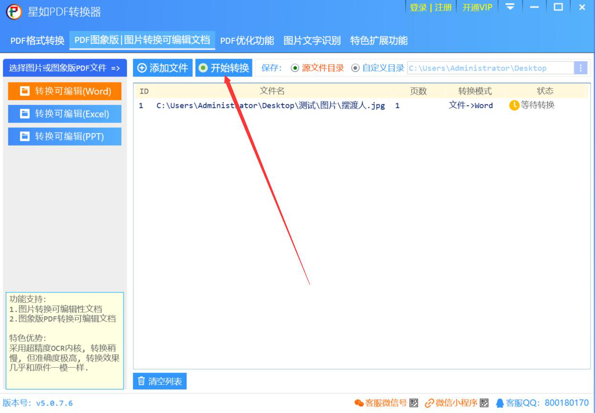Show the 客服微信号 QR code icon
The width and height of the screenshot is (595, 413).
414,403
